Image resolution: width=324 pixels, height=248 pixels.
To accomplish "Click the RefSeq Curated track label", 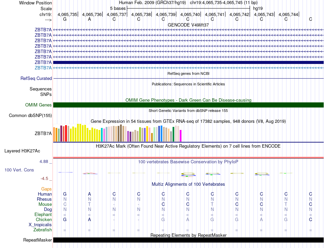I will pyautogui.click(x=36, y=78).
